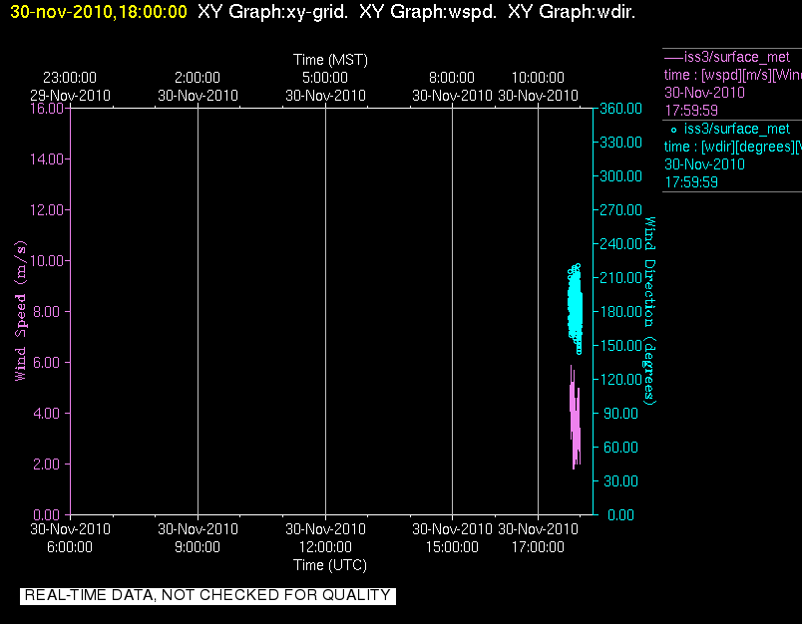Click the 17:00:00 UTC tick label
The height and width of the screenshot is (624, 802).
pyautogui.click(x=538, y=547)
